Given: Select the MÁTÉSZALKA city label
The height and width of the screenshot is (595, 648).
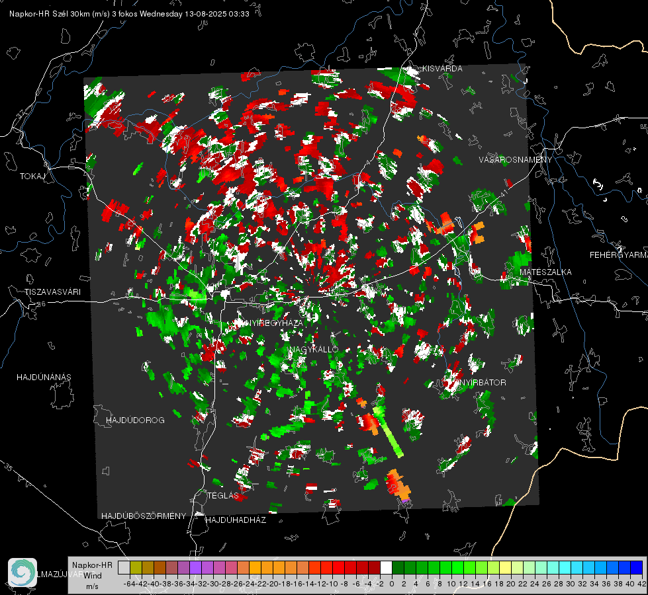Looking at the screenshot, I should pos(545,272).
